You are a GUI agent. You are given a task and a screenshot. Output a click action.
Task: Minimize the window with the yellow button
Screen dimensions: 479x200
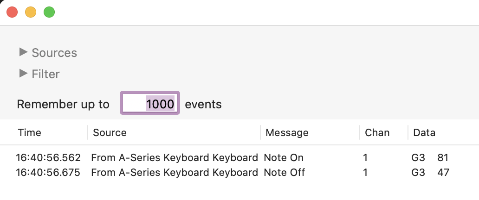coord(31,12)
